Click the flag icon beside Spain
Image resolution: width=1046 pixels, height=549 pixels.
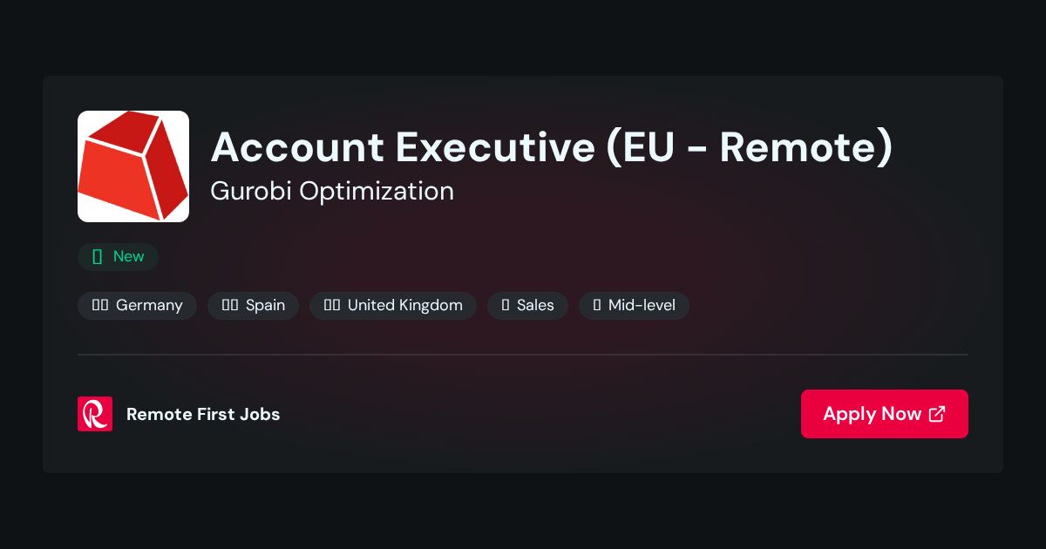pyautogui.click(x=230, y=305)
